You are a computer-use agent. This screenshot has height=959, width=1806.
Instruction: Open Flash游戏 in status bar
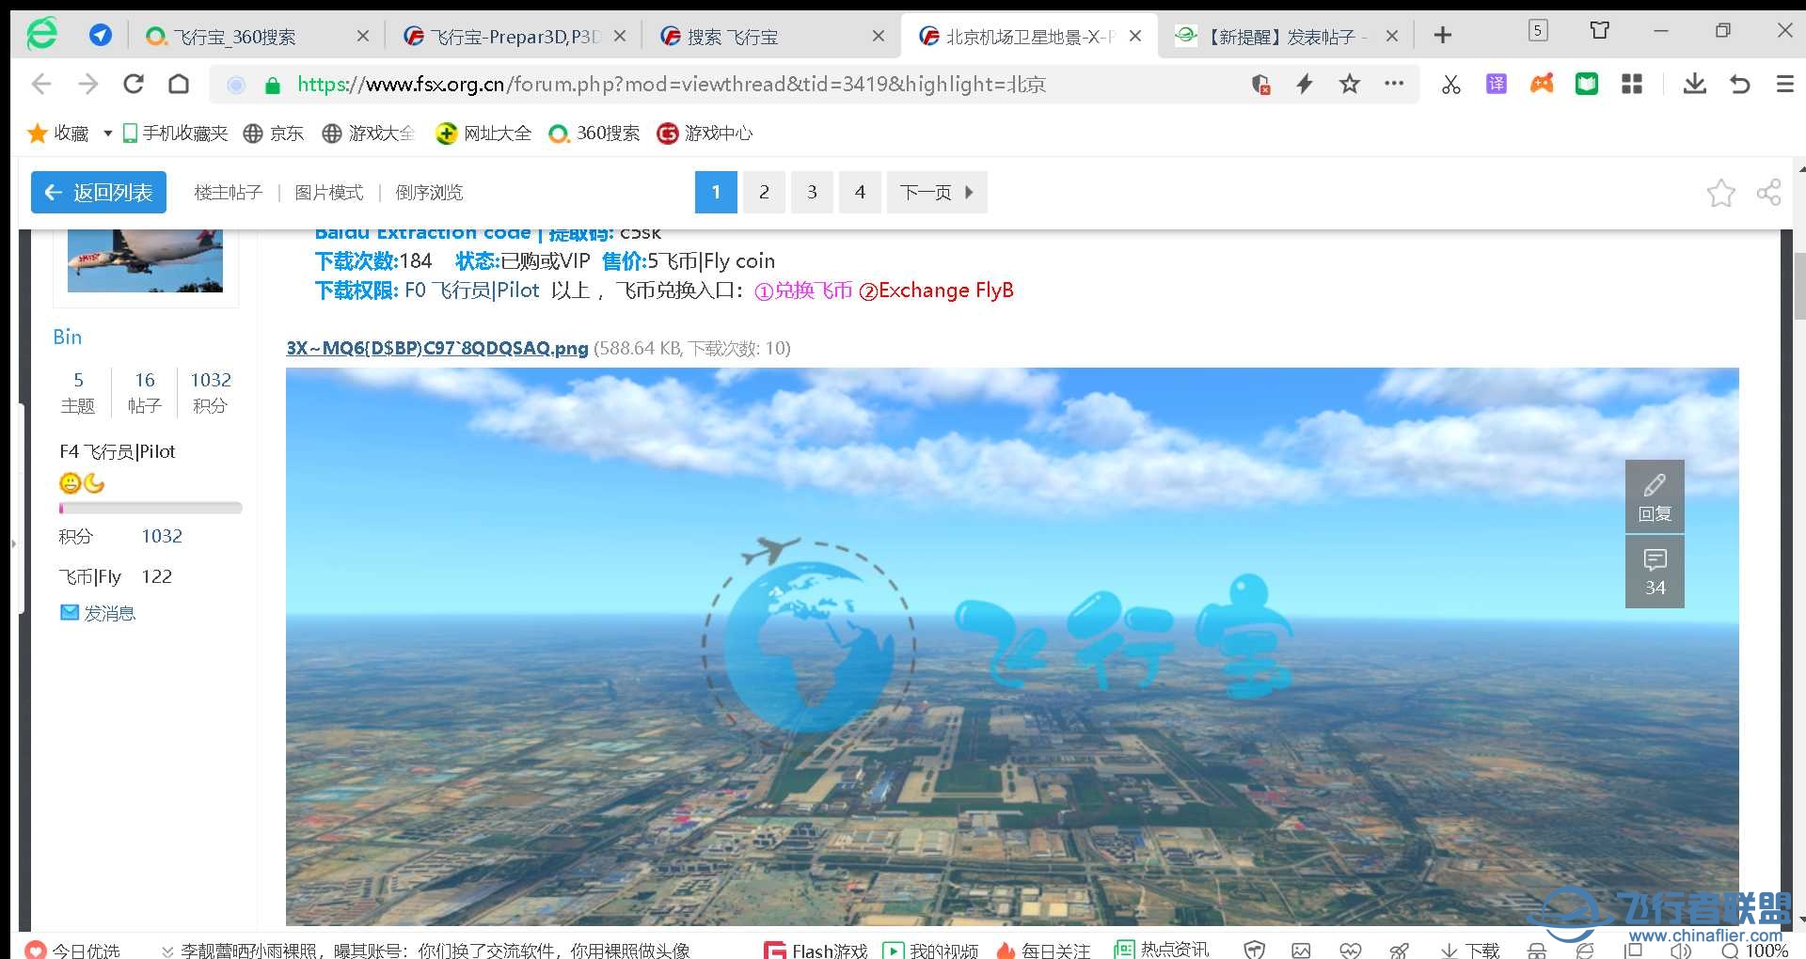click(x=816, y=951)
